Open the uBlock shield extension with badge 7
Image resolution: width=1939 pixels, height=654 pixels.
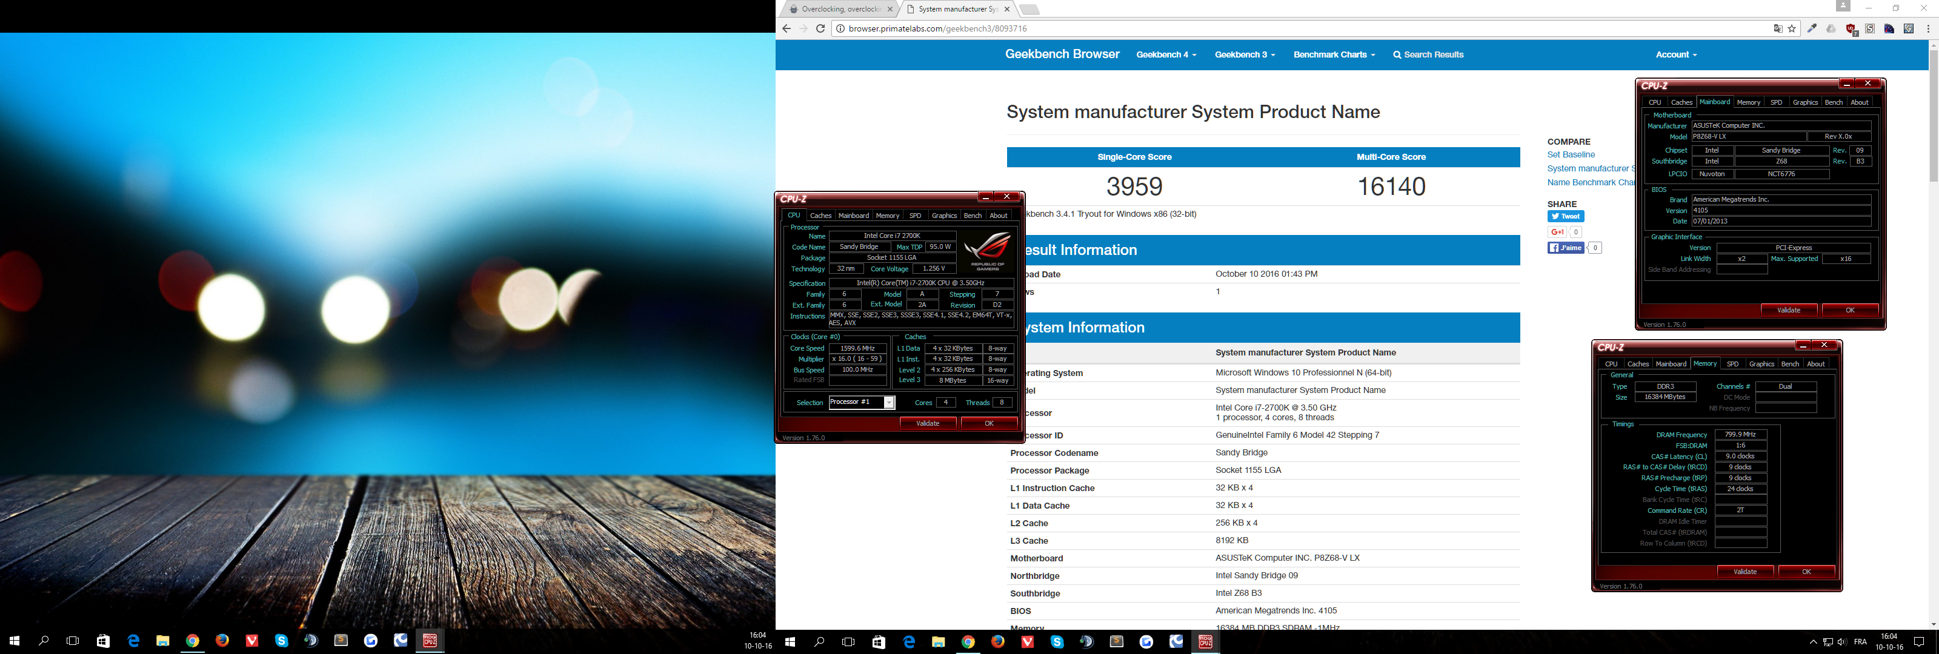(x=1852, y=29)
